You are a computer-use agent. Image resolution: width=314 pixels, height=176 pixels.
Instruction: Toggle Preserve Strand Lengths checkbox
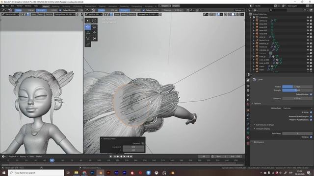click(311, 116)
